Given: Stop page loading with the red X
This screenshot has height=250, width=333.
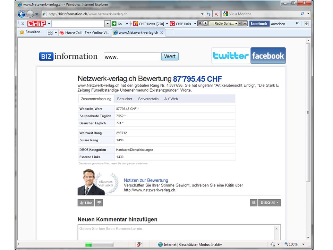Looking at the screenshot, I should (x=216, y=14).
